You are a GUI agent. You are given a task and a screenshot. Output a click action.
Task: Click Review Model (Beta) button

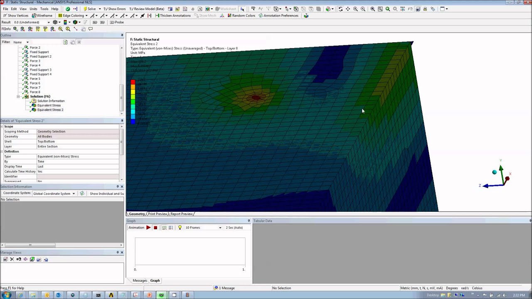point(147,9)
